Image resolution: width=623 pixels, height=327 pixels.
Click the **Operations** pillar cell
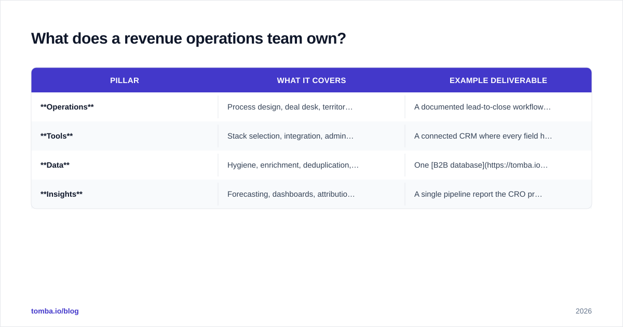pyautogui.click(x=125, y=107)
